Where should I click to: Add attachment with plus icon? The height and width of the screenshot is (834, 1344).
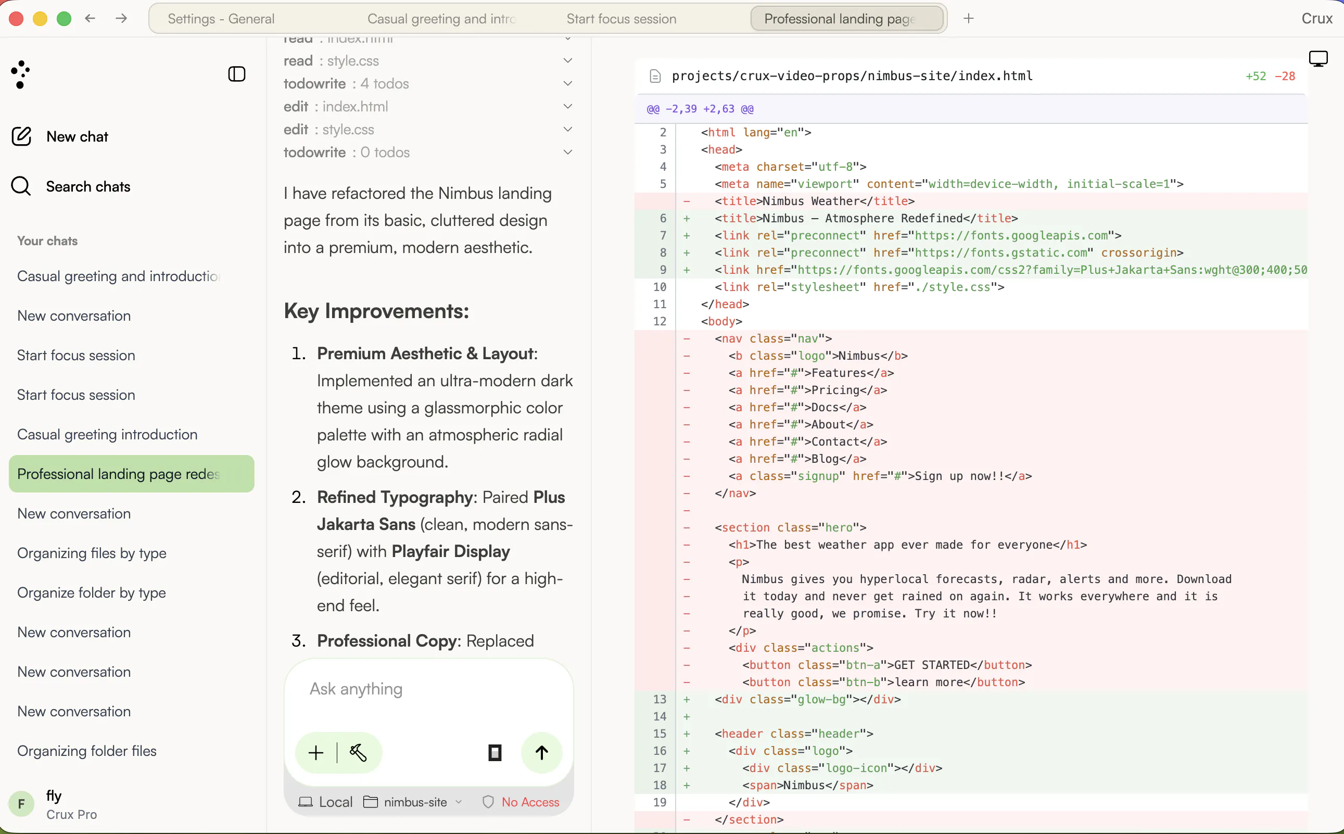tap(316, 752)
